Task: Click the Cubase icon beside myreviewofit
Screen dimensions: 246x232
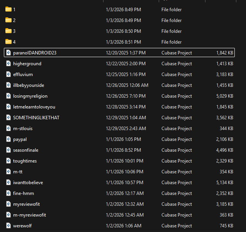Action: [x=8, y=204]
